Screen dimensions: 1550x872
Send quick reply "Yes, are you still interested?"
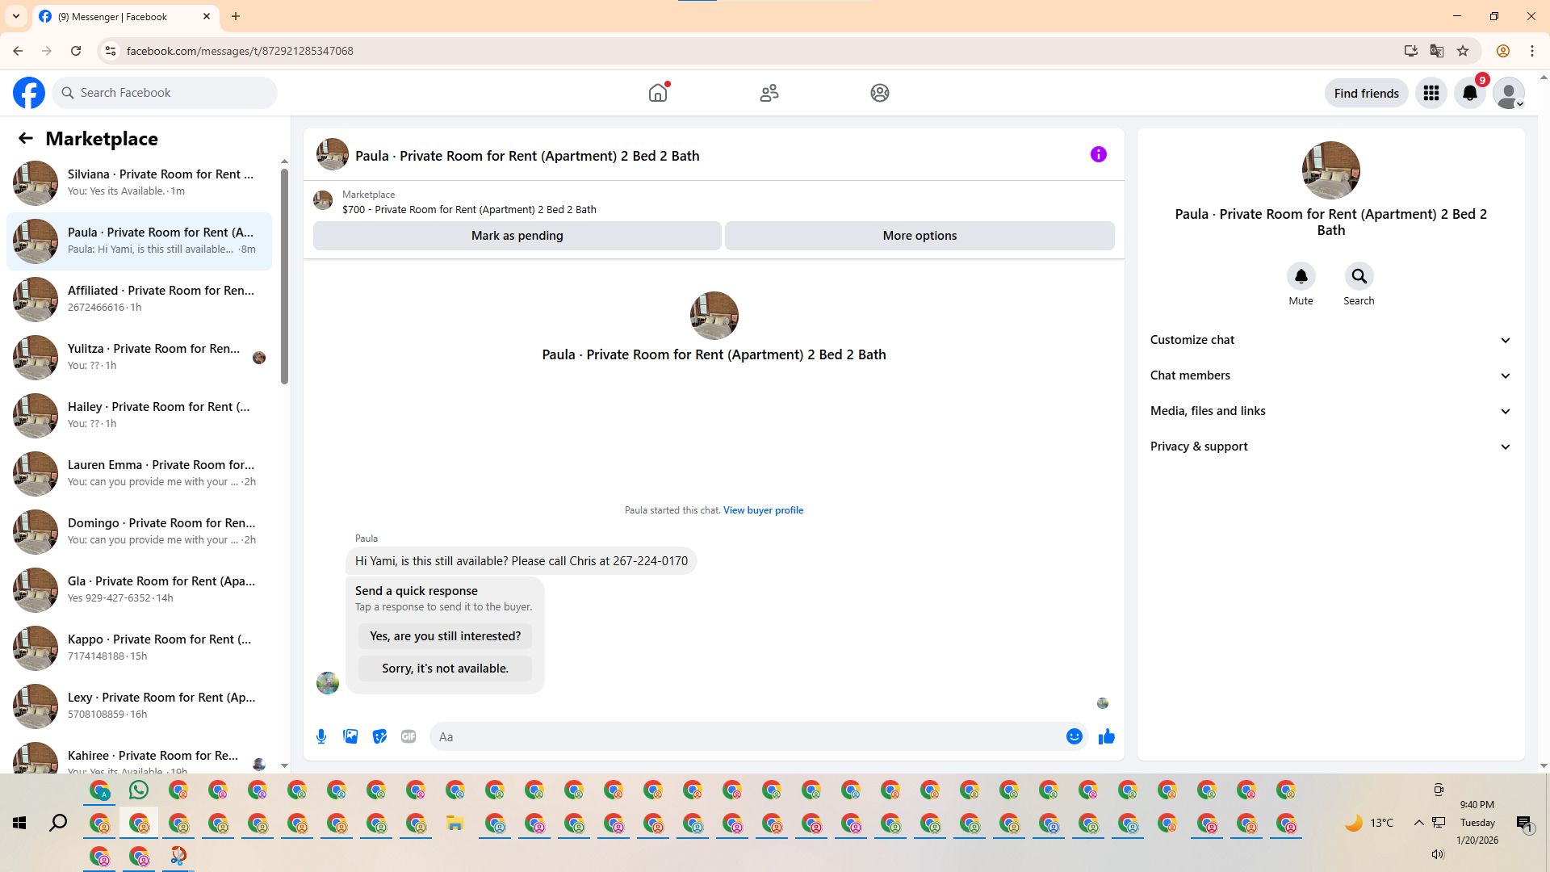tap(445, 636)
